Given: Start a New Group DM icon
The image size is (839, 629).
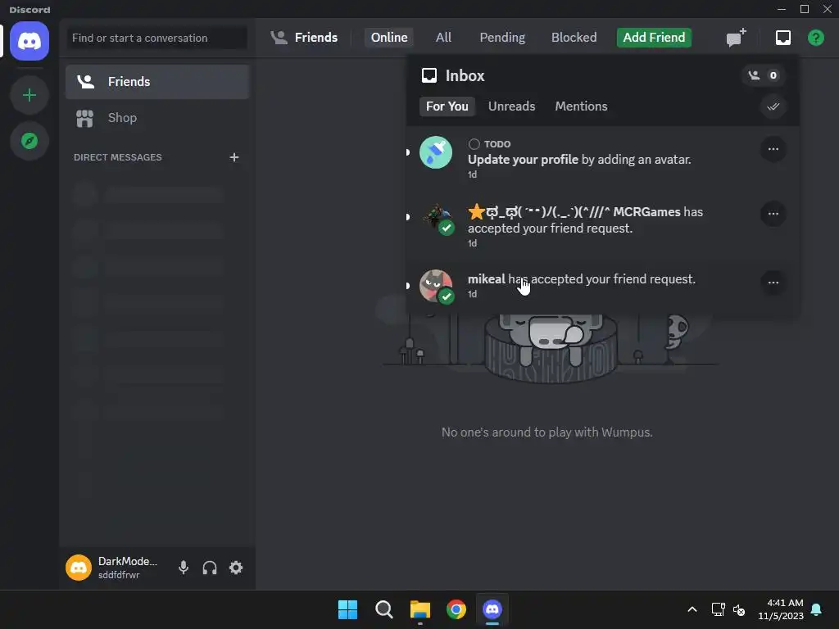Looking at the screenshot, I should click(x=736, y=38).
